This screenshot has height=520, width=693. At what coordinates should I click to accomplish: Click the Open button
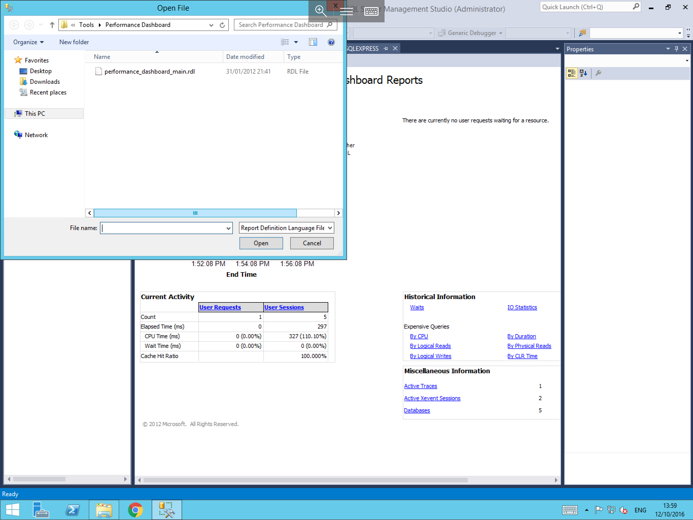click(261, 243)
